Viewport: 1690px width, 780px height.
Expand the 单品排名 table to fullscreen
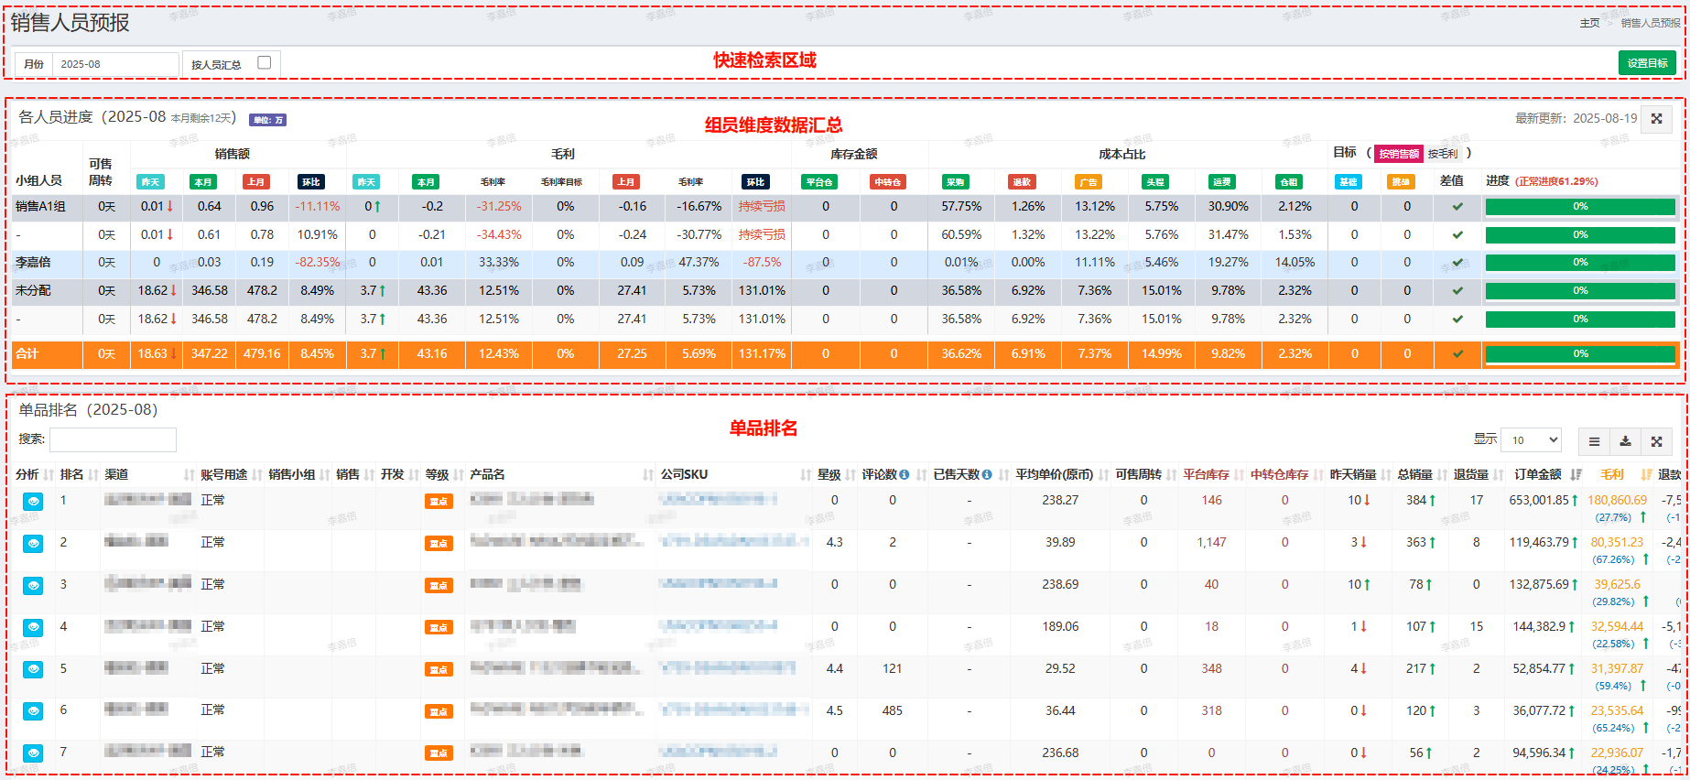coord(1656,441)
